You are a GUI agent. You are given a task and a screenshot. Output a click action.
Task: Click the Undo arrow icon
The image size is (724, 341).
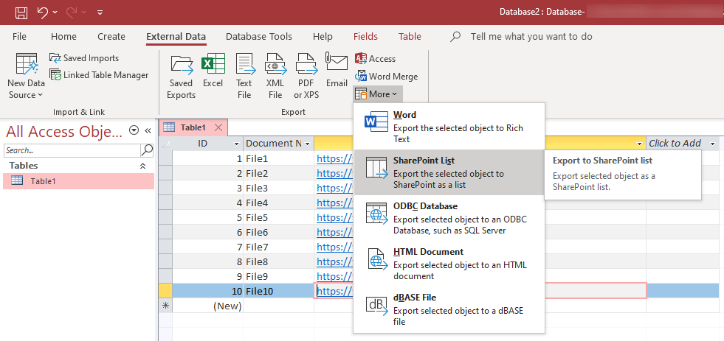(x=43, y=13)
